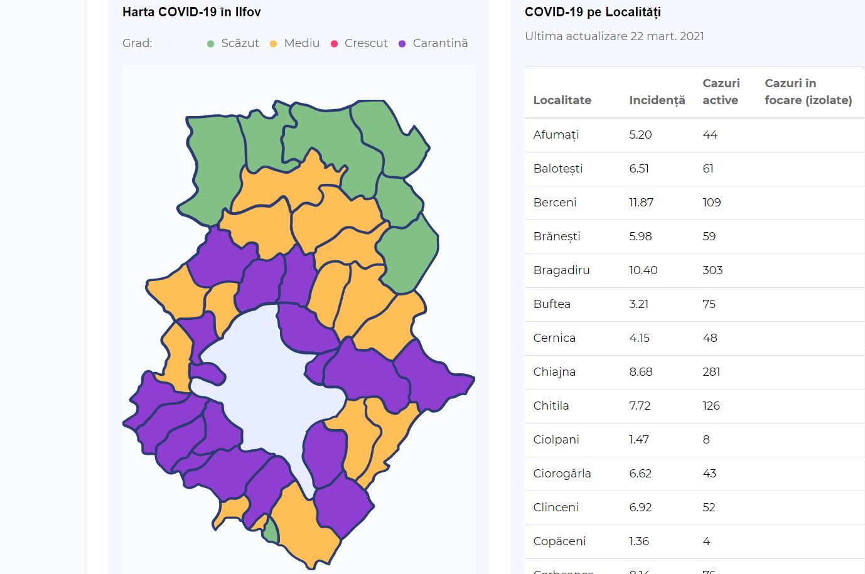Select the Afumați row in table
Screen dimensions: 865x574
694,135
